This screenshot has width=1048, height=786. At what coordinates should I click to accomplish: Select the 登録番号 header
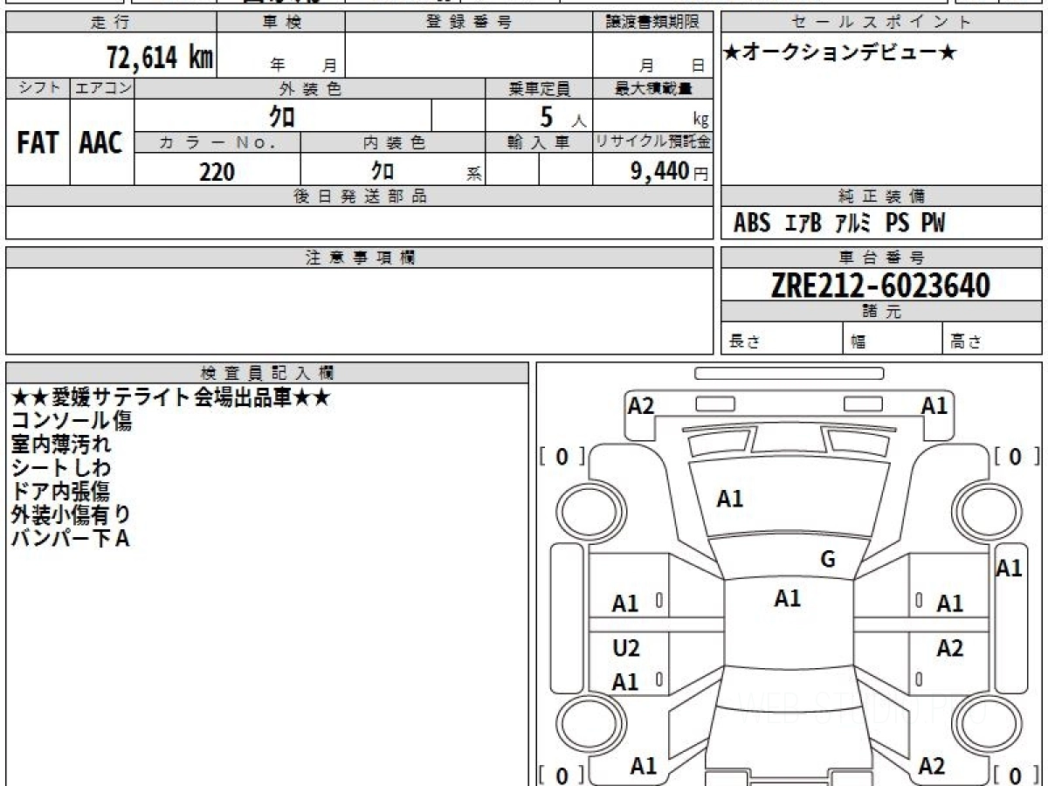coord(468,23)
